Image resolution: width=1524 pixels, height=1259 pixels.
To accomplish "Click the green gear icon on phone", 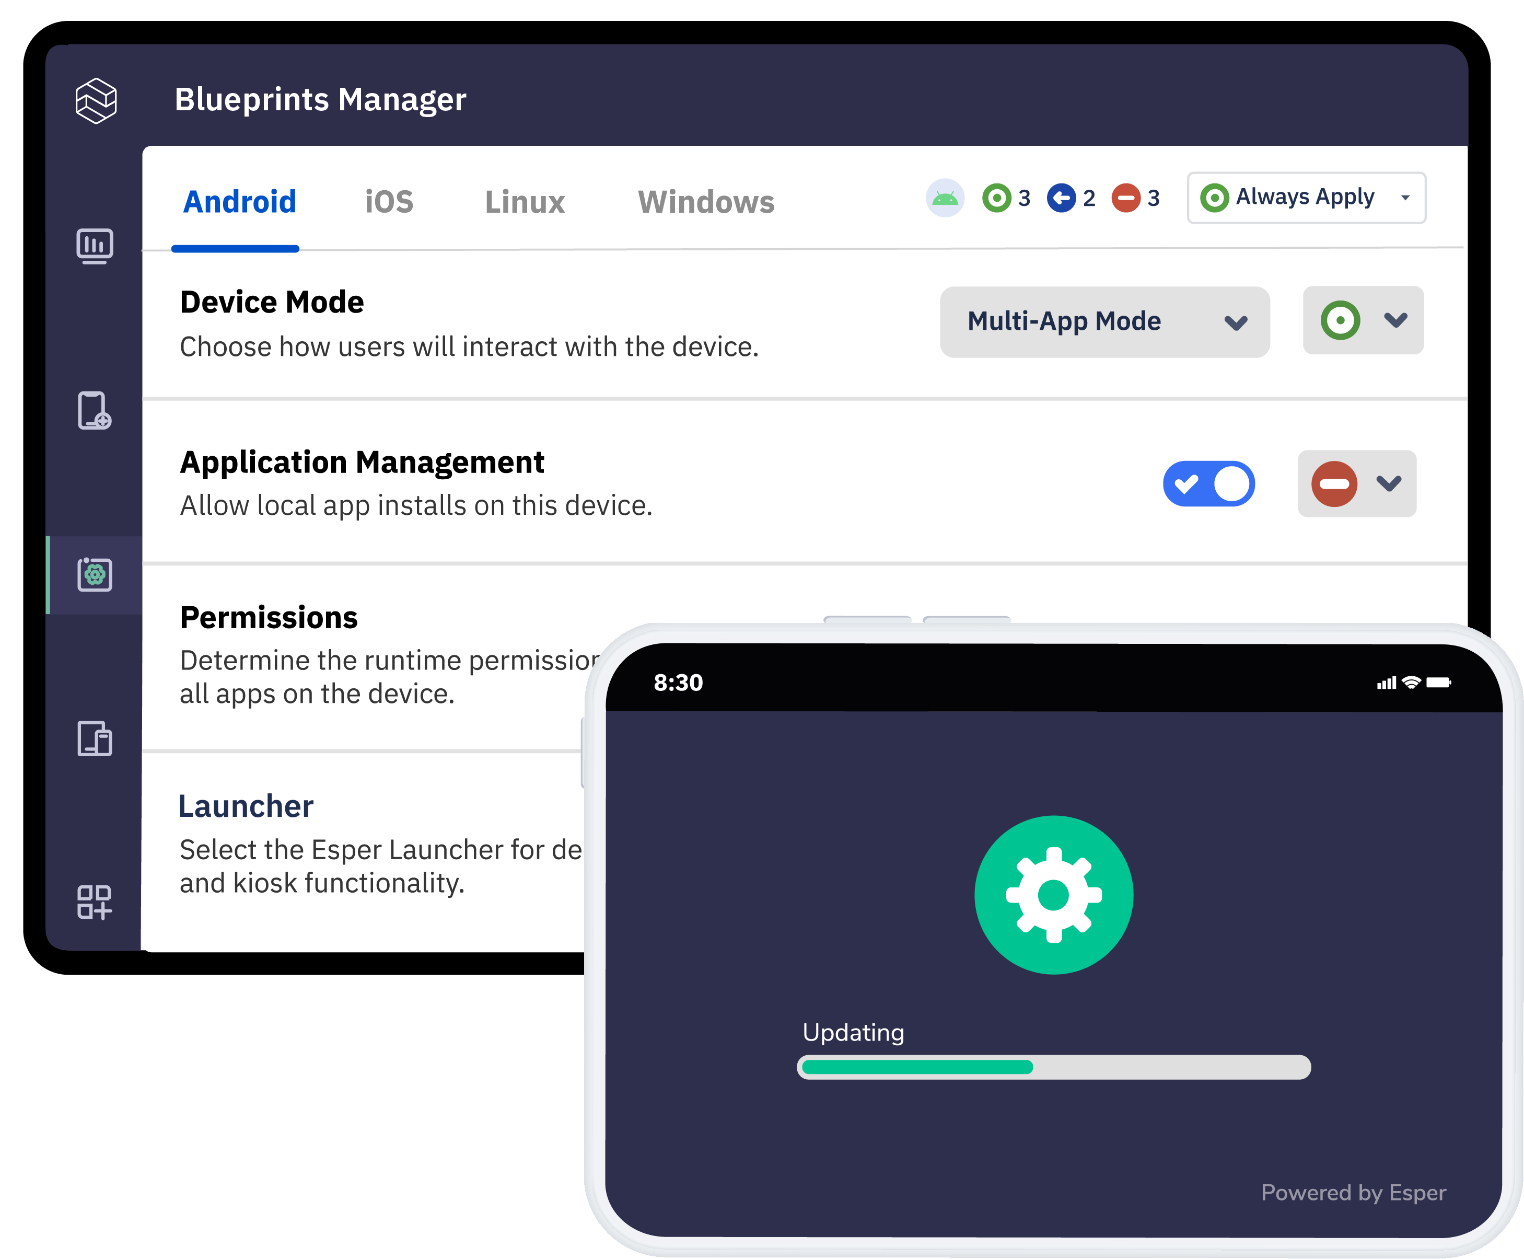I will pyautogui.click(x=1053, y=895).
